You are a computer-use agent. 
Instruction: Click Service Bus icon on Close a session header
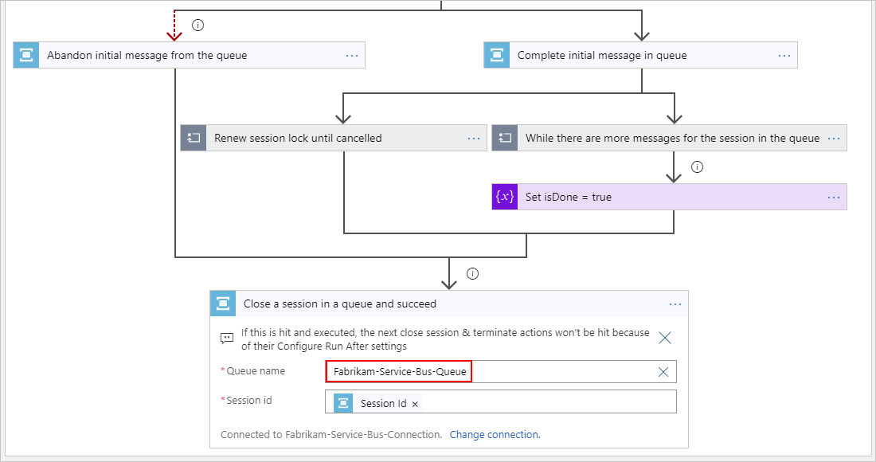point(223,303)
